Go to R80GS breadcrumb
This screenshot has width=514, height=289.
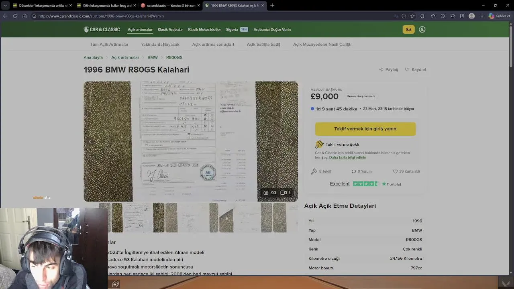click(174, 57)
